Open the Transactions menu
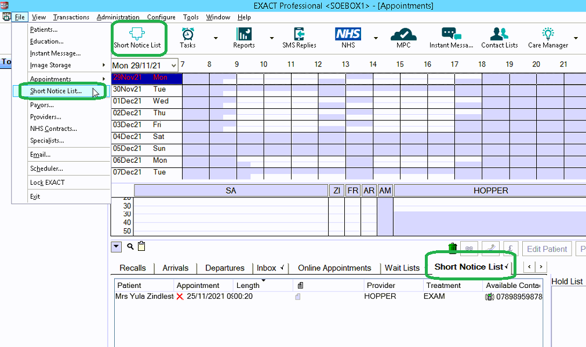 [71, 17]
